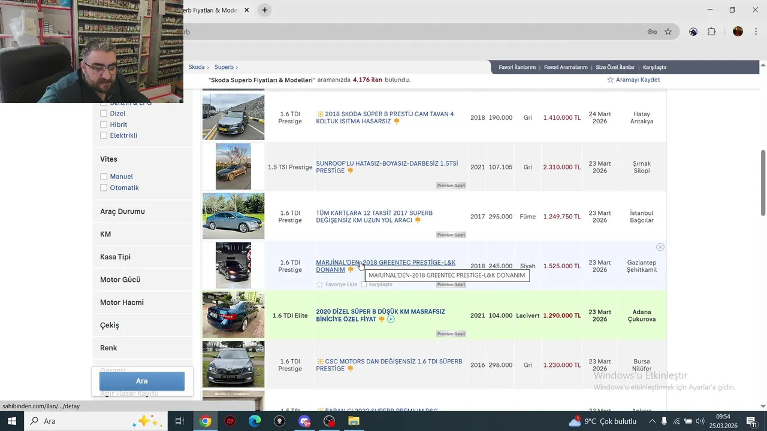767x431 pixels.
Task: Click price 1.249.750 TL
Action: click(562, 217)
